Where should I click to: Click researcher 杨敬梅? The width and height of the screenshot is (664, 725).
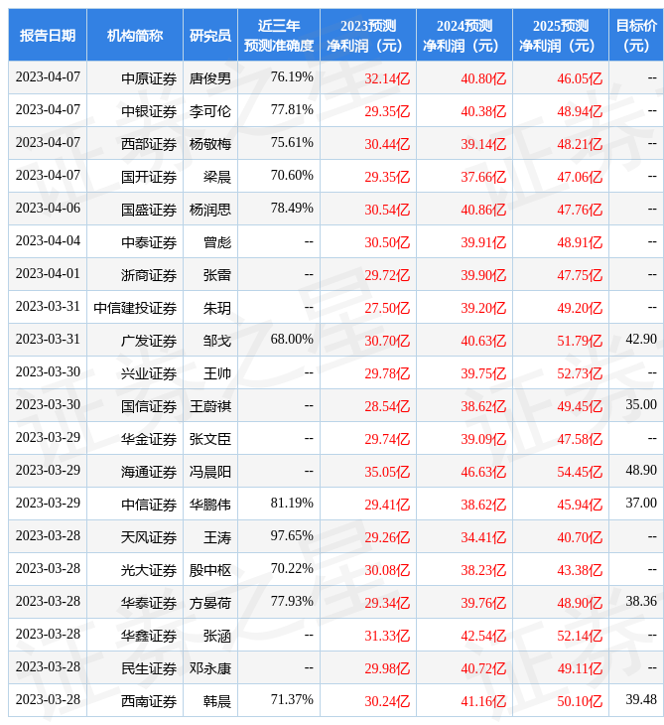click(x=210, y=144)
